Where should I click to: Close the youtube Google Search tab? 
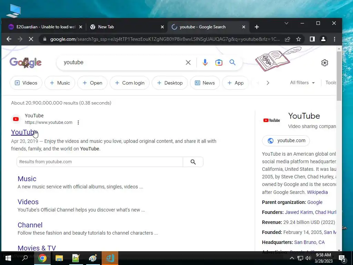click(244, 27)
